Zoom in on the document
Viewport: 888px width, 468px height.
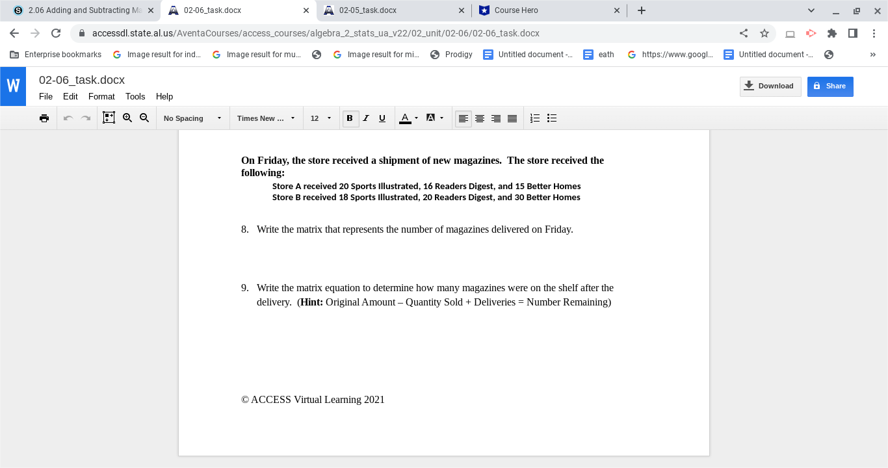click(x=127, y=118)
